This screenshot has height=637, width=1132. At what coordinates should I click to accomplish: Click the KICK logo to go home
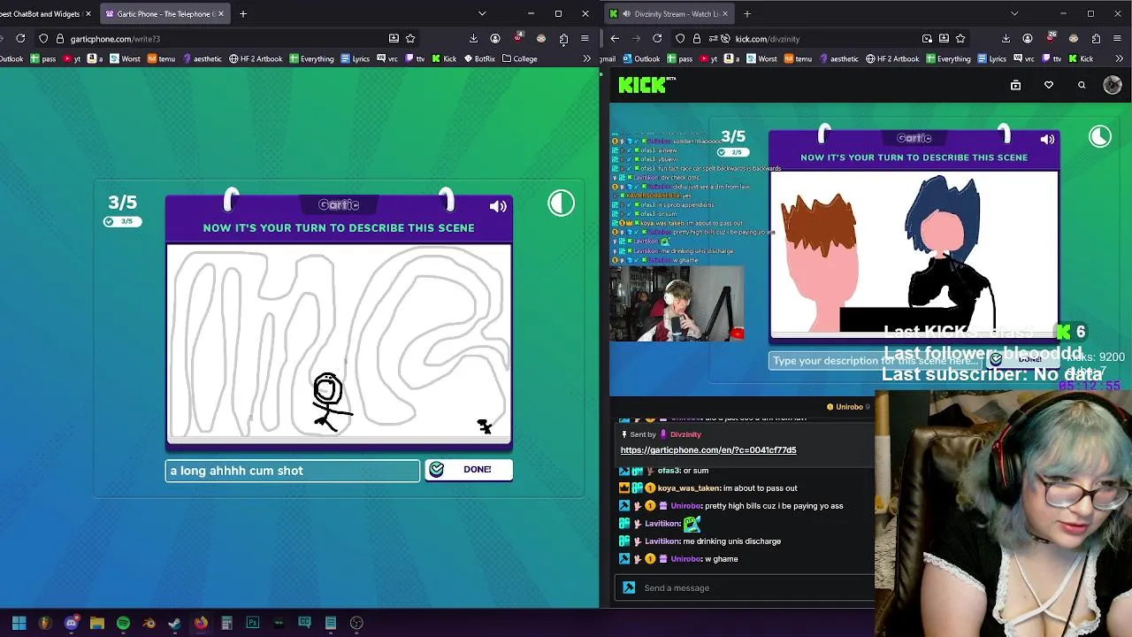point(646,85)
